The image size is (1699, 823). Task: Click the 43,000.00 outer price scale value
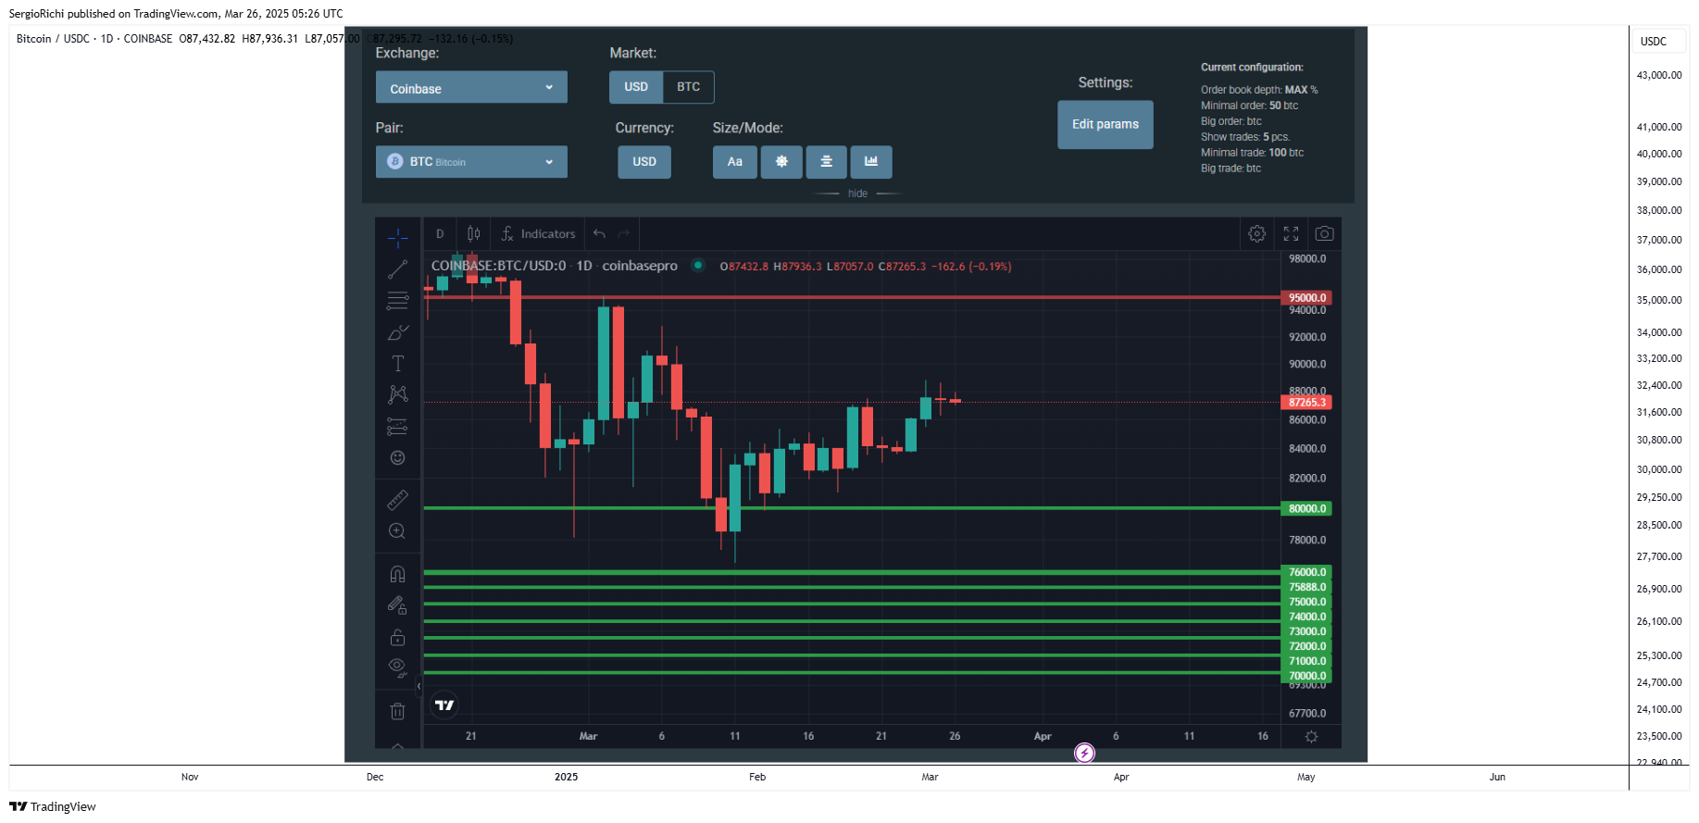tap(1659, 76)
